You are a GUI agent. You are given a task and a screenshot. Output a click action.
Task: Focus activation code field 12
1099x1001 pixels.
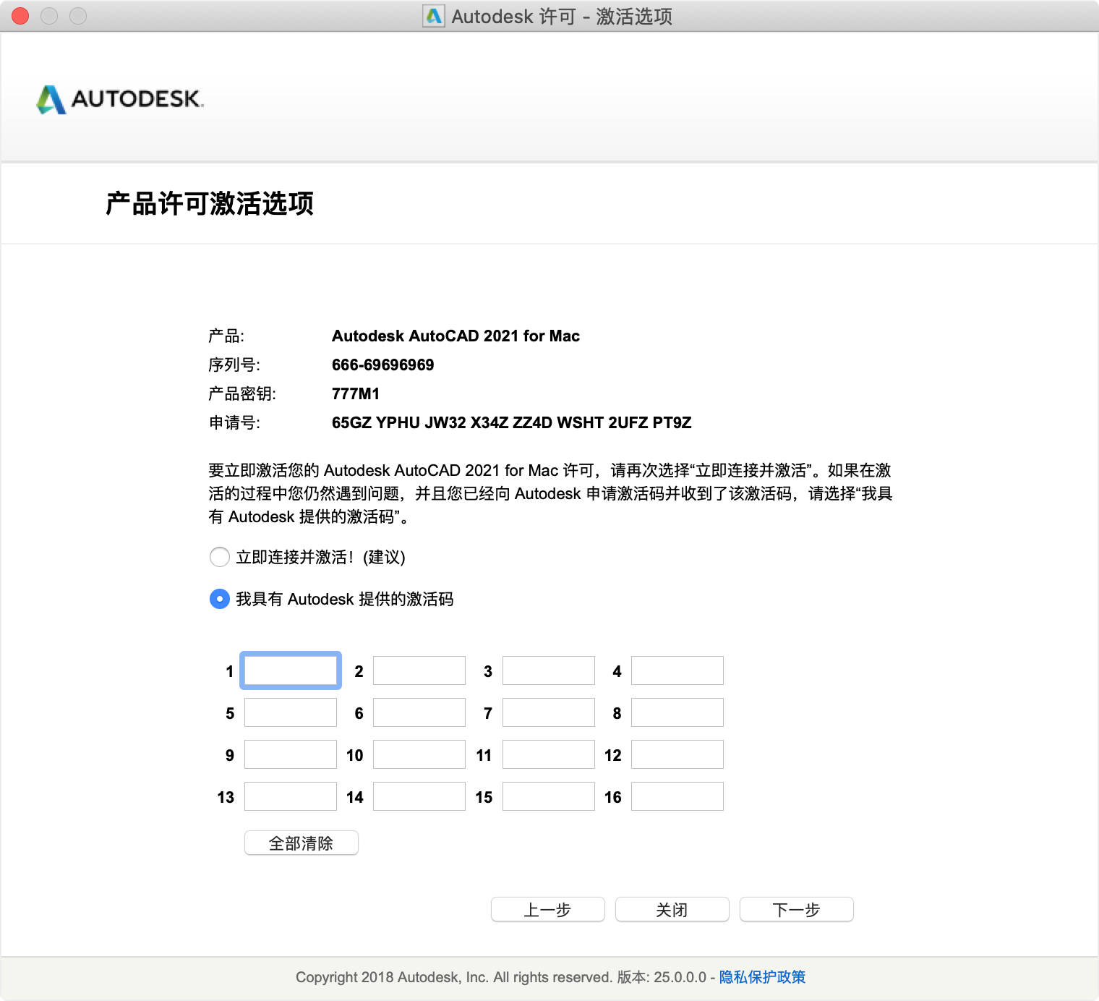tap(677, 754)
